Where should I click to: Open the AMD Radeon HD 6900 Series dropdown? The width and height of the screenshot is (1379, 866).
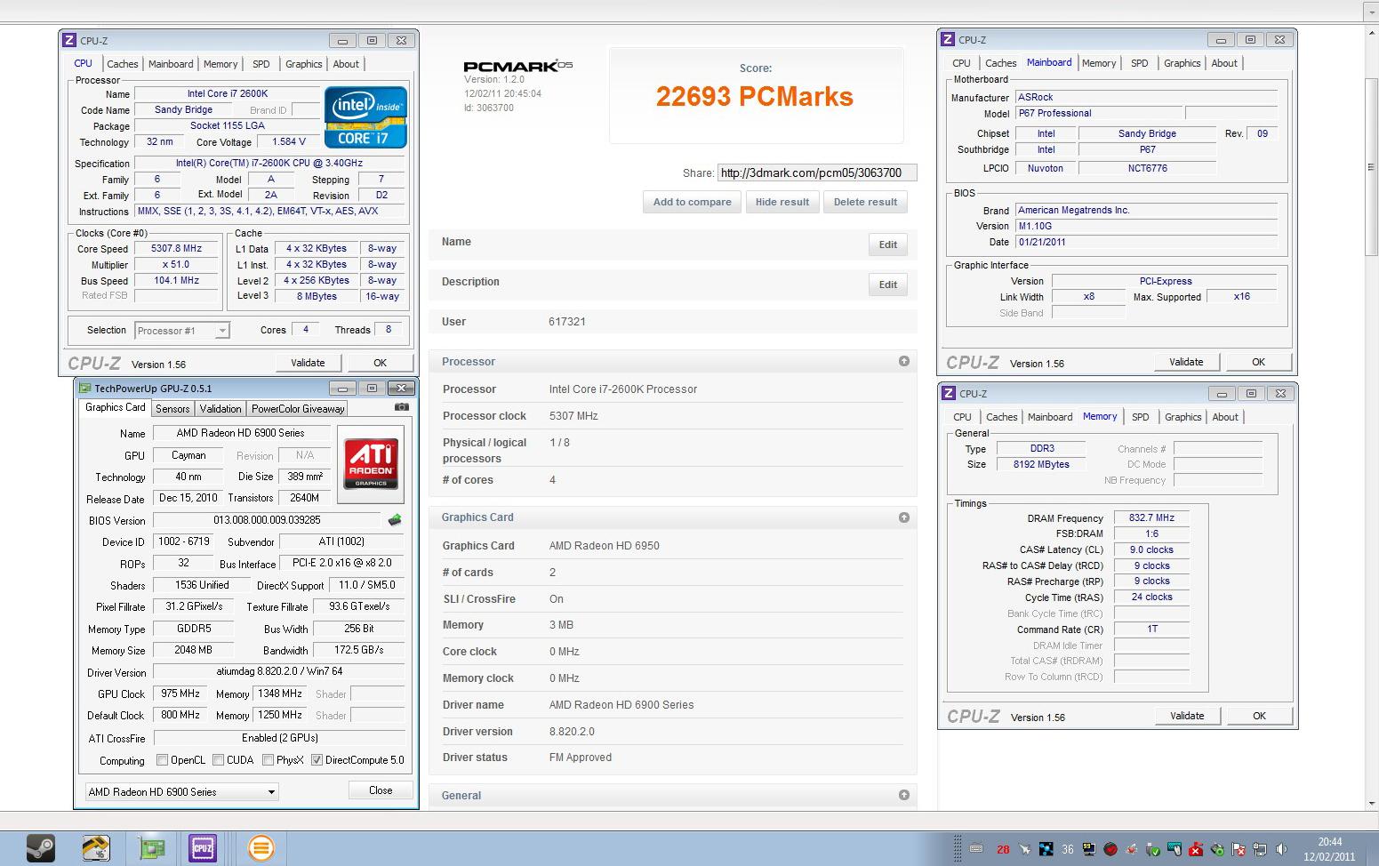tap(182, 791)
